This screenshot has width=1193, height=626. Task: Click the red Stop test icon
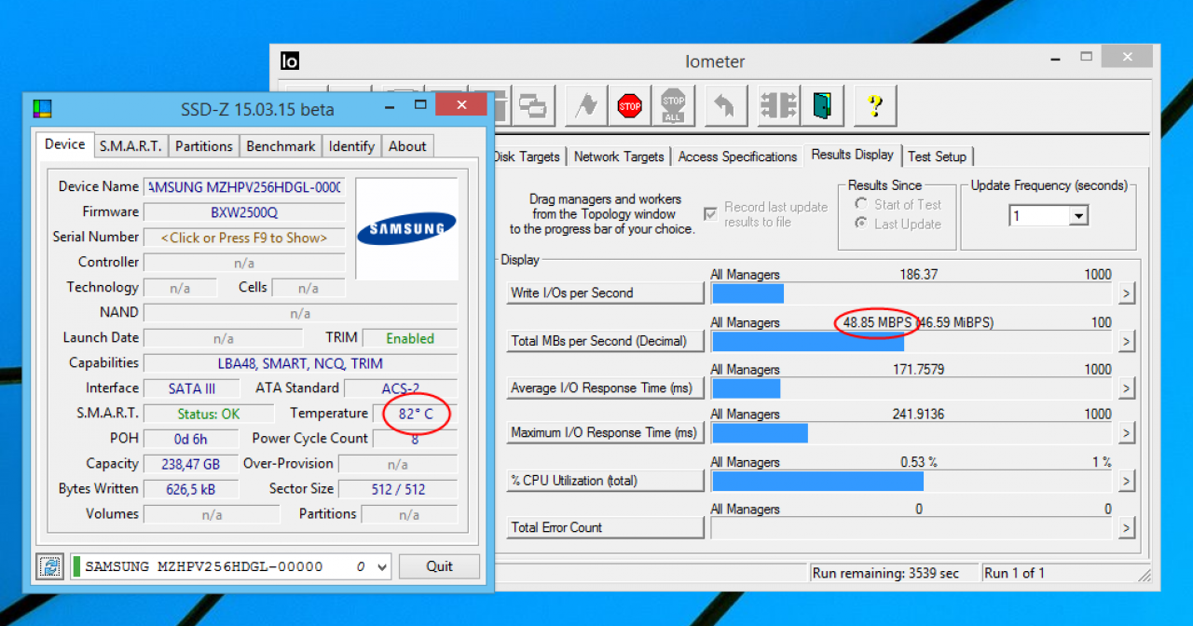[x=630, y=105]
